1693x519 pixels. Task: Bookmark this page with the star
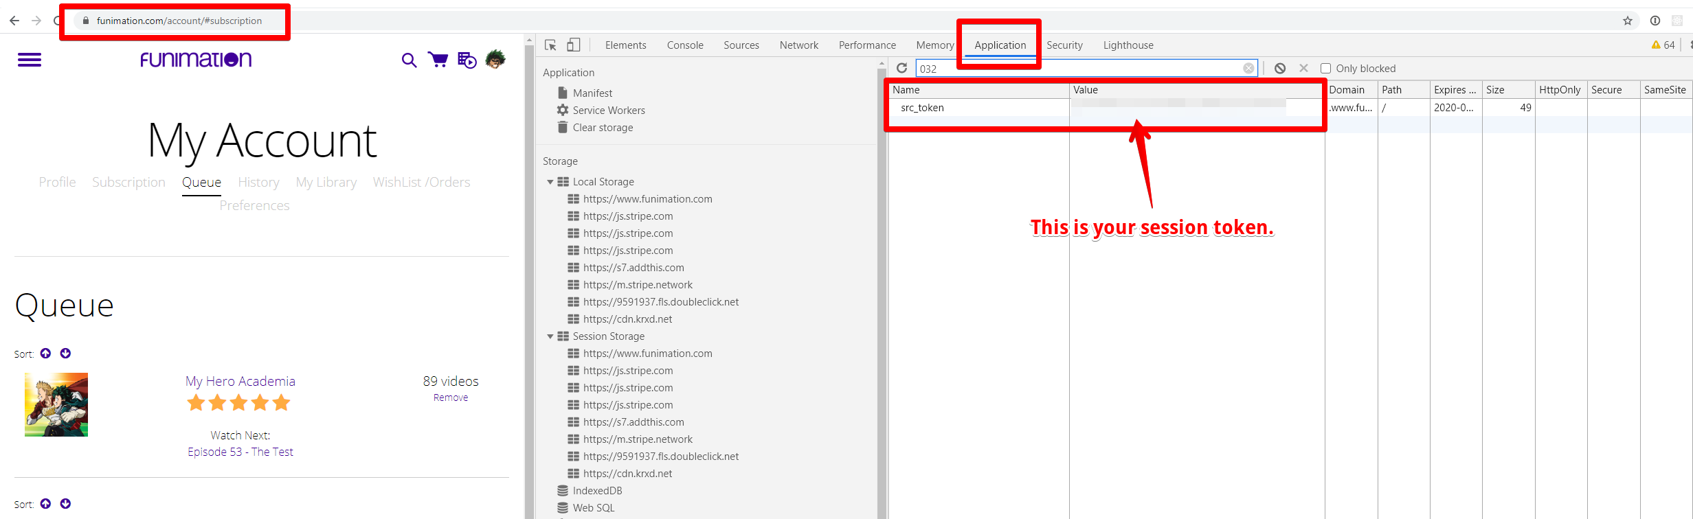click(1628, 21)
